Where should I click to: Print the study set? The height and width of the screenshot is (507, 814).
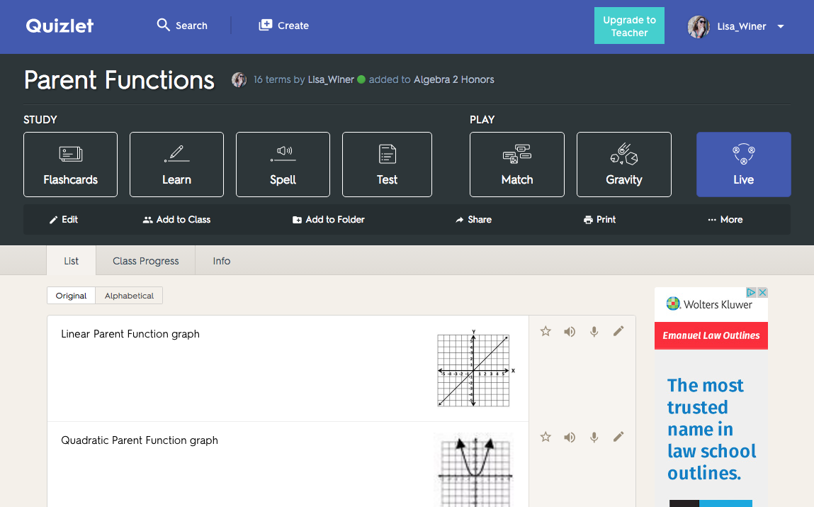tap(599, 220)
